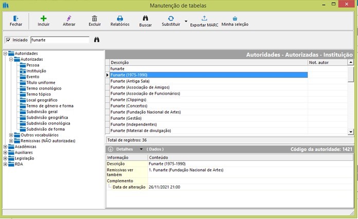Toggle the Iniciado checkbox
Screen dimensions: 358x219
8,40
